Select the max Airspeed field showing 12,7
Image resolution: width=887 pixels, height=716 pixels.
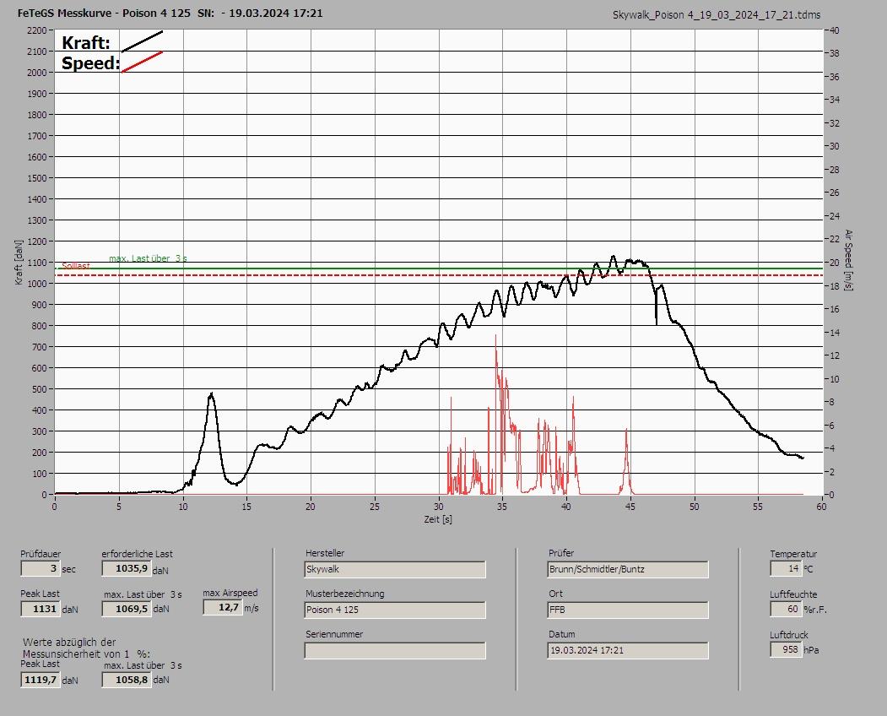(222, 607)
